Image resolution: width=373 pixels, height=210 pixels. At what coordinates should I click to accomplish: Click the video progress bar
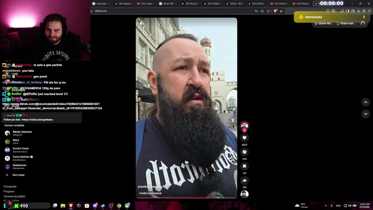tap(186, 198)
